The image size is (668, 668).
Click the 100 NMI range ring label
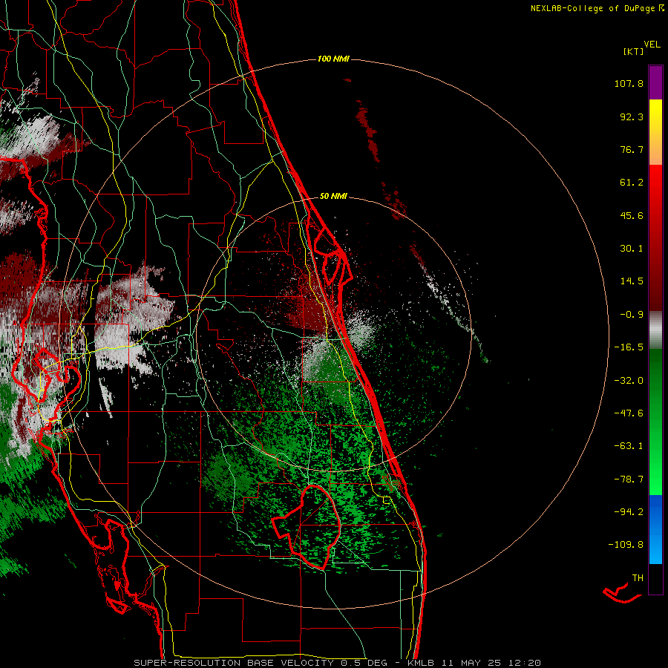(x=333, y=59)
